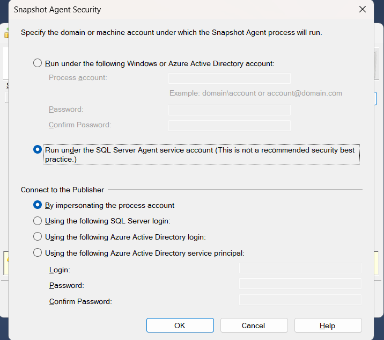Select Run under SQL Server Agent service account

(38, 150)
